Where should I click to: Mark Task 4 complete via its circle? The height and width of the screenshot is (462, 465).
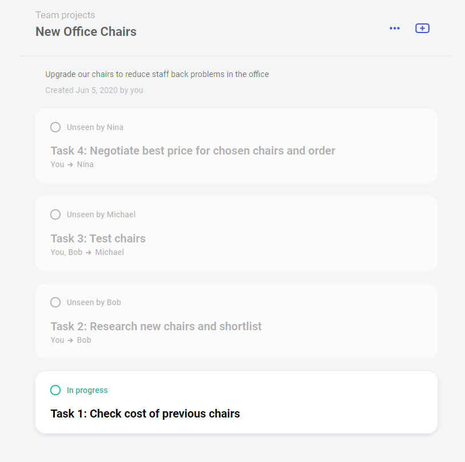[55, 127]
